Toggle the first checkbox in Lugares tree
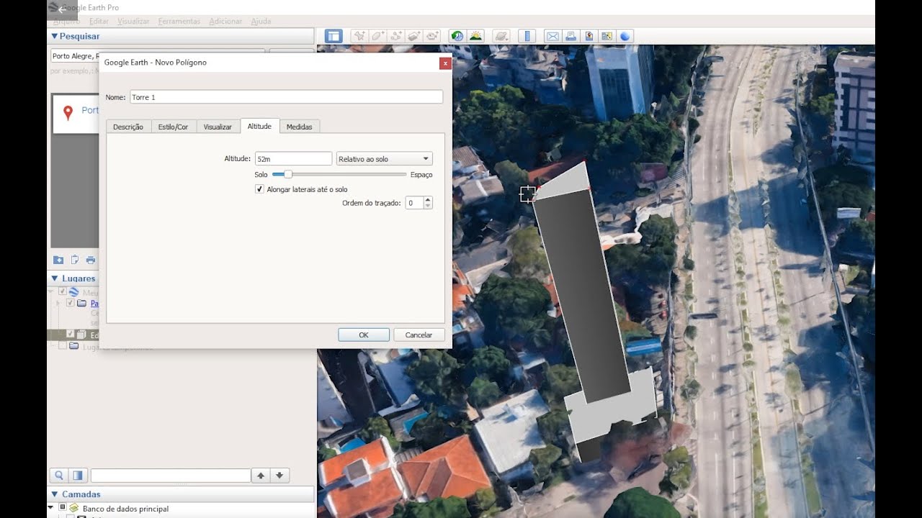The width and height of the screenshot is (922, 518). 63,291
